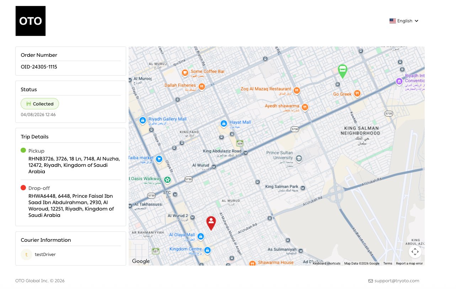This screenshot has height=289, width=456.
Task: Select the Ayedh shawarma map pin
Action: click(305, 107)
